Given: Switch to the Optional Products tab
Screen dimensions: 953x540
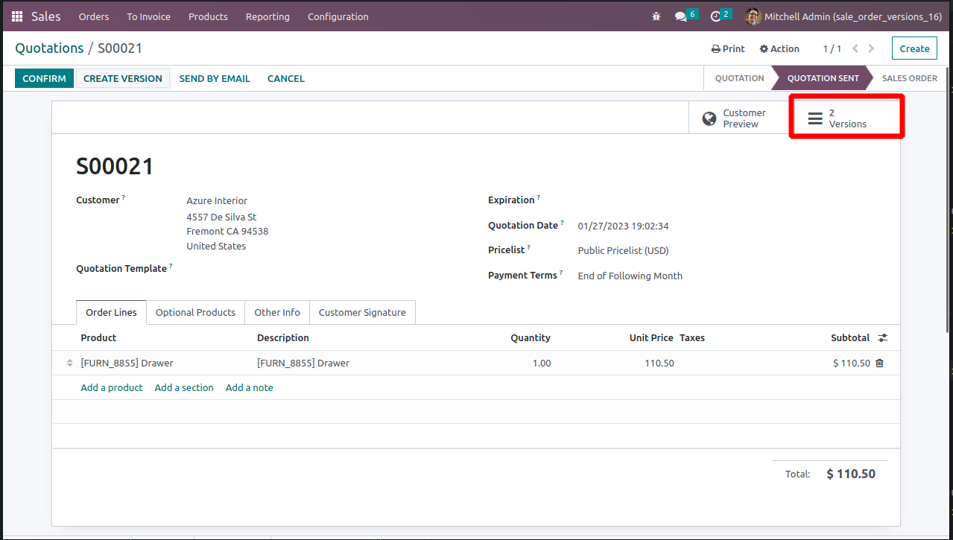Looking at the screenshot, I should [195, 313].
